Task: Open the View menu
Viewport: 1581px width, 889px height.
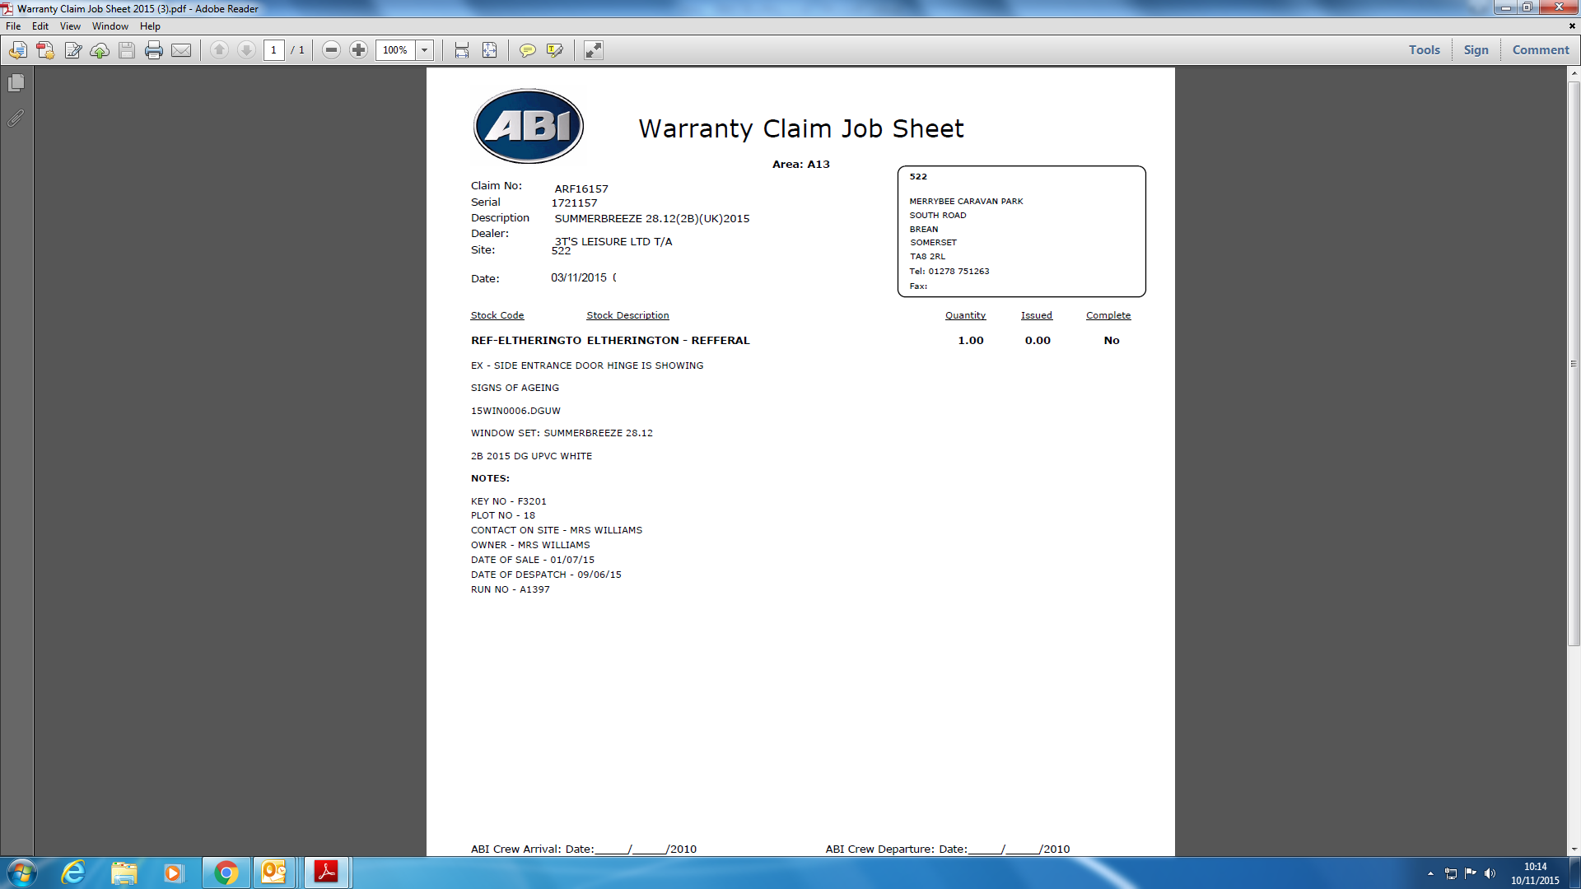Action: (70, 26)
